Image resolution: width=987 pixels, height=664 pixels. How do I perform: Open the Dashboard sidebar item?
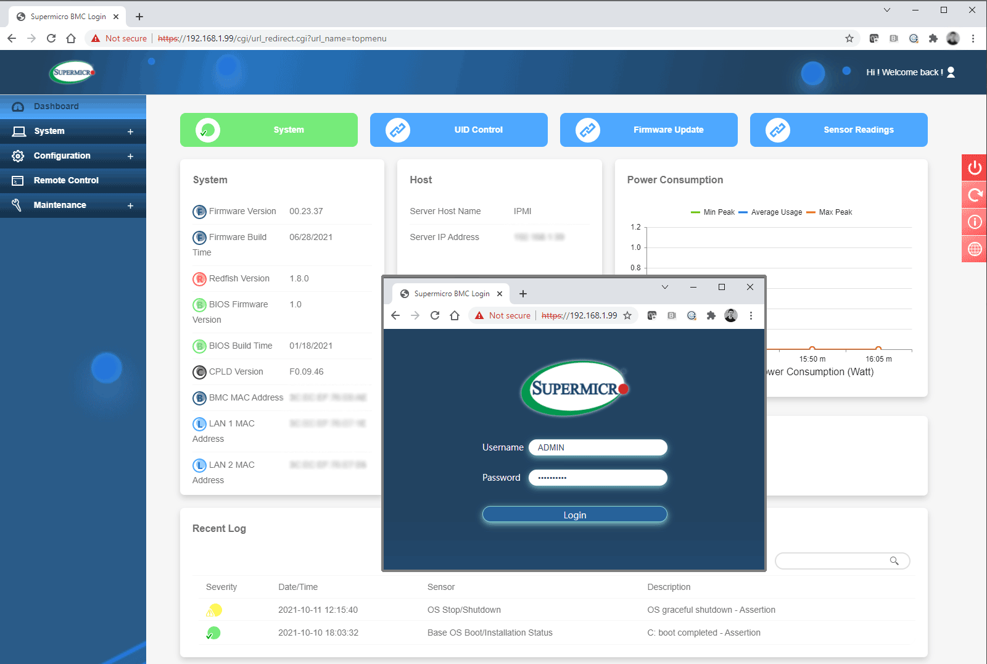73,106
